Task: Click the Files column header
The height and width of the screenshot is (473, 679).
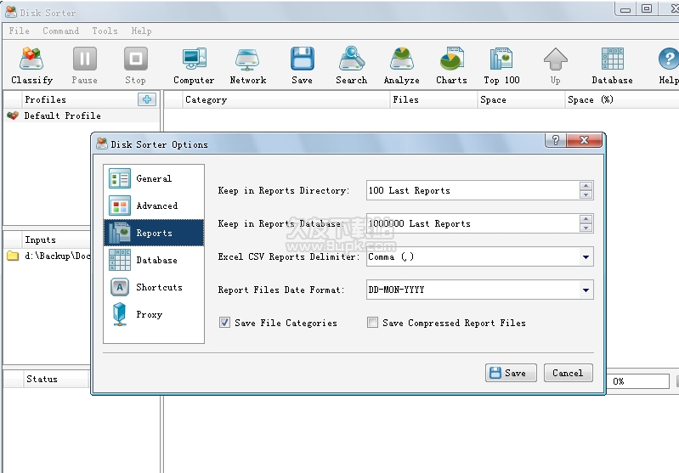Action: point(433,100)
